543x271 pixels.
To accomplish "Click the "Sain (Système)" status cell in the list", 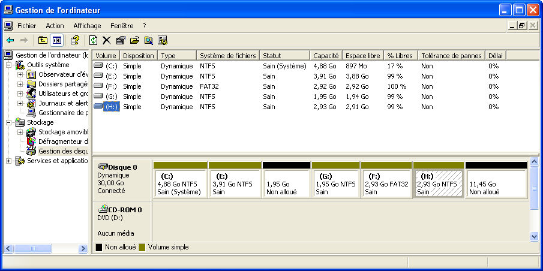I will (x=284, y=66).
